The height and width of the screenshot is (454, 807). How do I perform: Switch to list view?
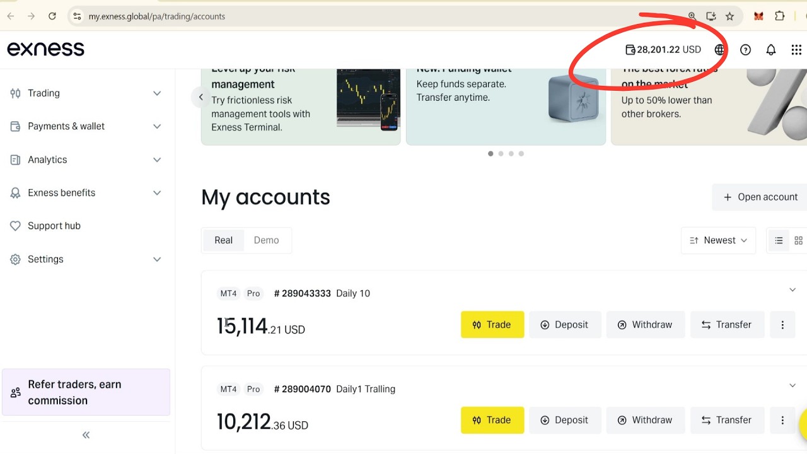[x=779, y=241]
